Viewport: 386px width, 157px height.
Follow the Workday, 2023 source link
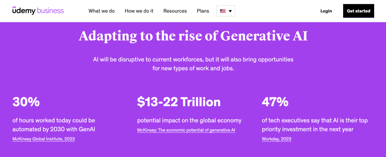coord(276,139)
